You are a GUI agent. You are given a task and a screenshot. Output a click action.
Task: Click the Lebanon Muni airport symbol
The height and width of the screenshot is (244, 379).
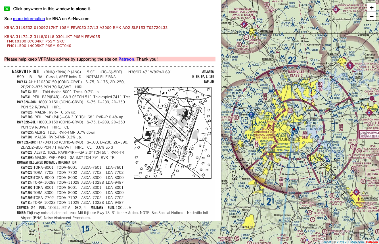pos(369,112)
